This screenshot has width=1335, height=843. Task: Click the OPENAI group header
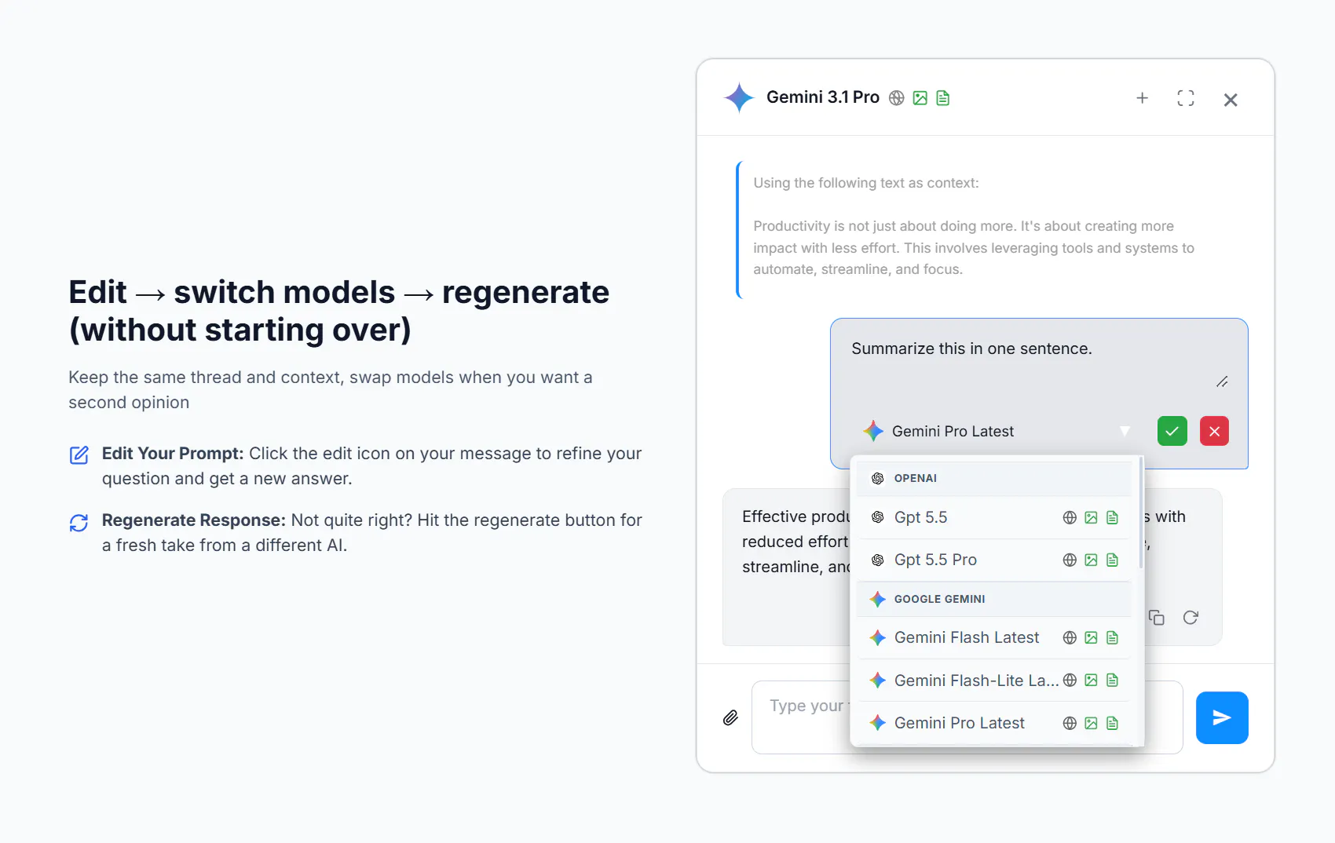993,478
